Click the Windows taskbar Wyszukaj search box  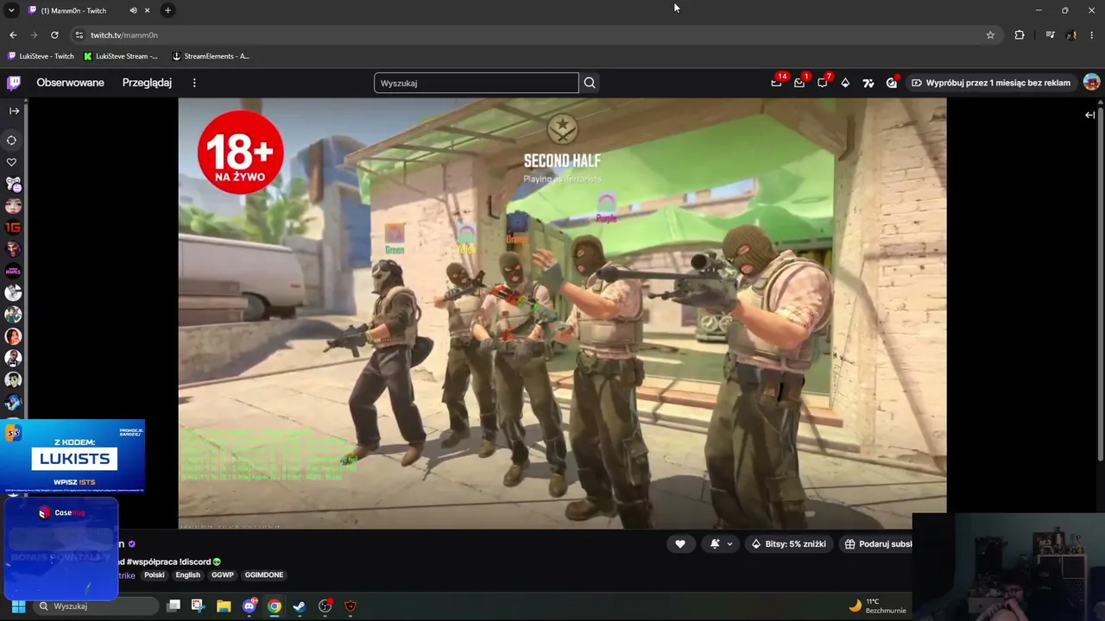tap(97, 606)
